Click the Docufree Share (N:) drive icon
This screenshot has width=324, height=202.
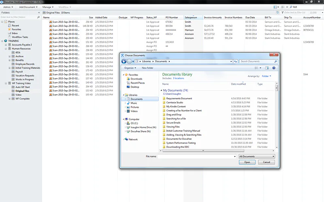(128, 131)
